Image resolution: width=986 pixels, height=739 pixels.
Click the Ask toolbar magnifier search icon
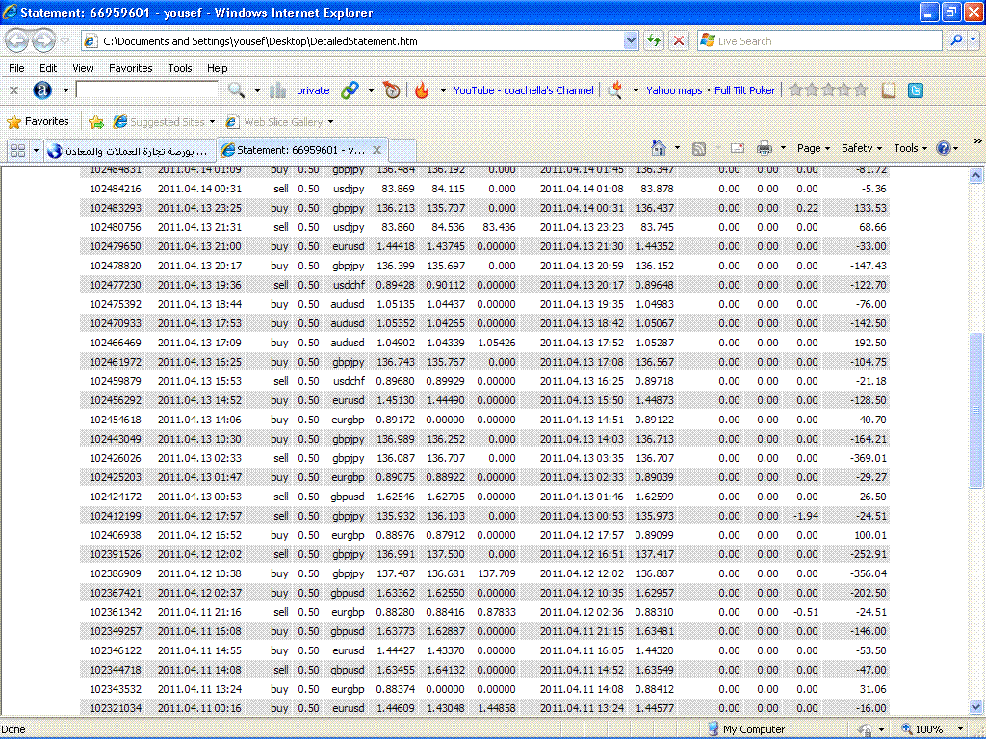click(236, 90)
